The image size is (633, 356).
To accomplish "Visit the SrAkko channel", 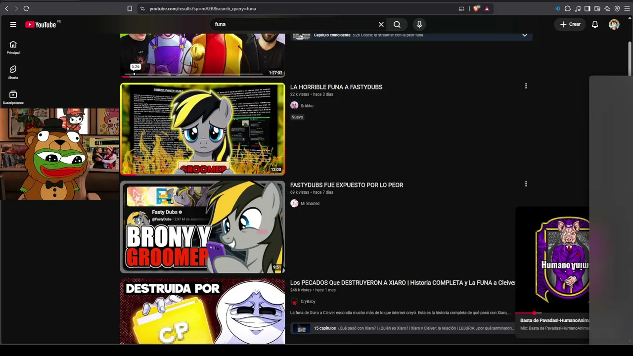I will [307, 106].
